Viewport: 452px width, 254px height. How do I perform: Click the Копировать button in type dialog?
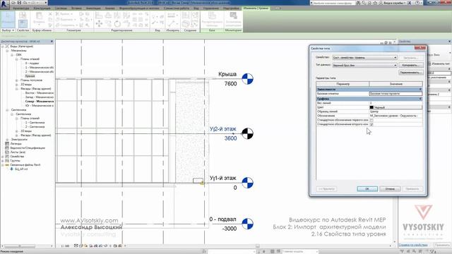pyautogui.click(x=410, y=66)
